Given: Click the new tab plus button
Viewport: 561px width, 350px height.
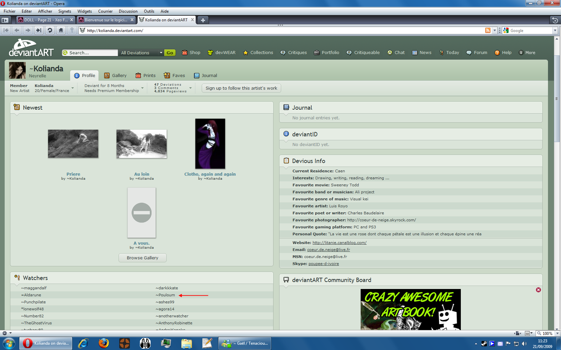Looking at the screenshot, I should coord(203,20).
